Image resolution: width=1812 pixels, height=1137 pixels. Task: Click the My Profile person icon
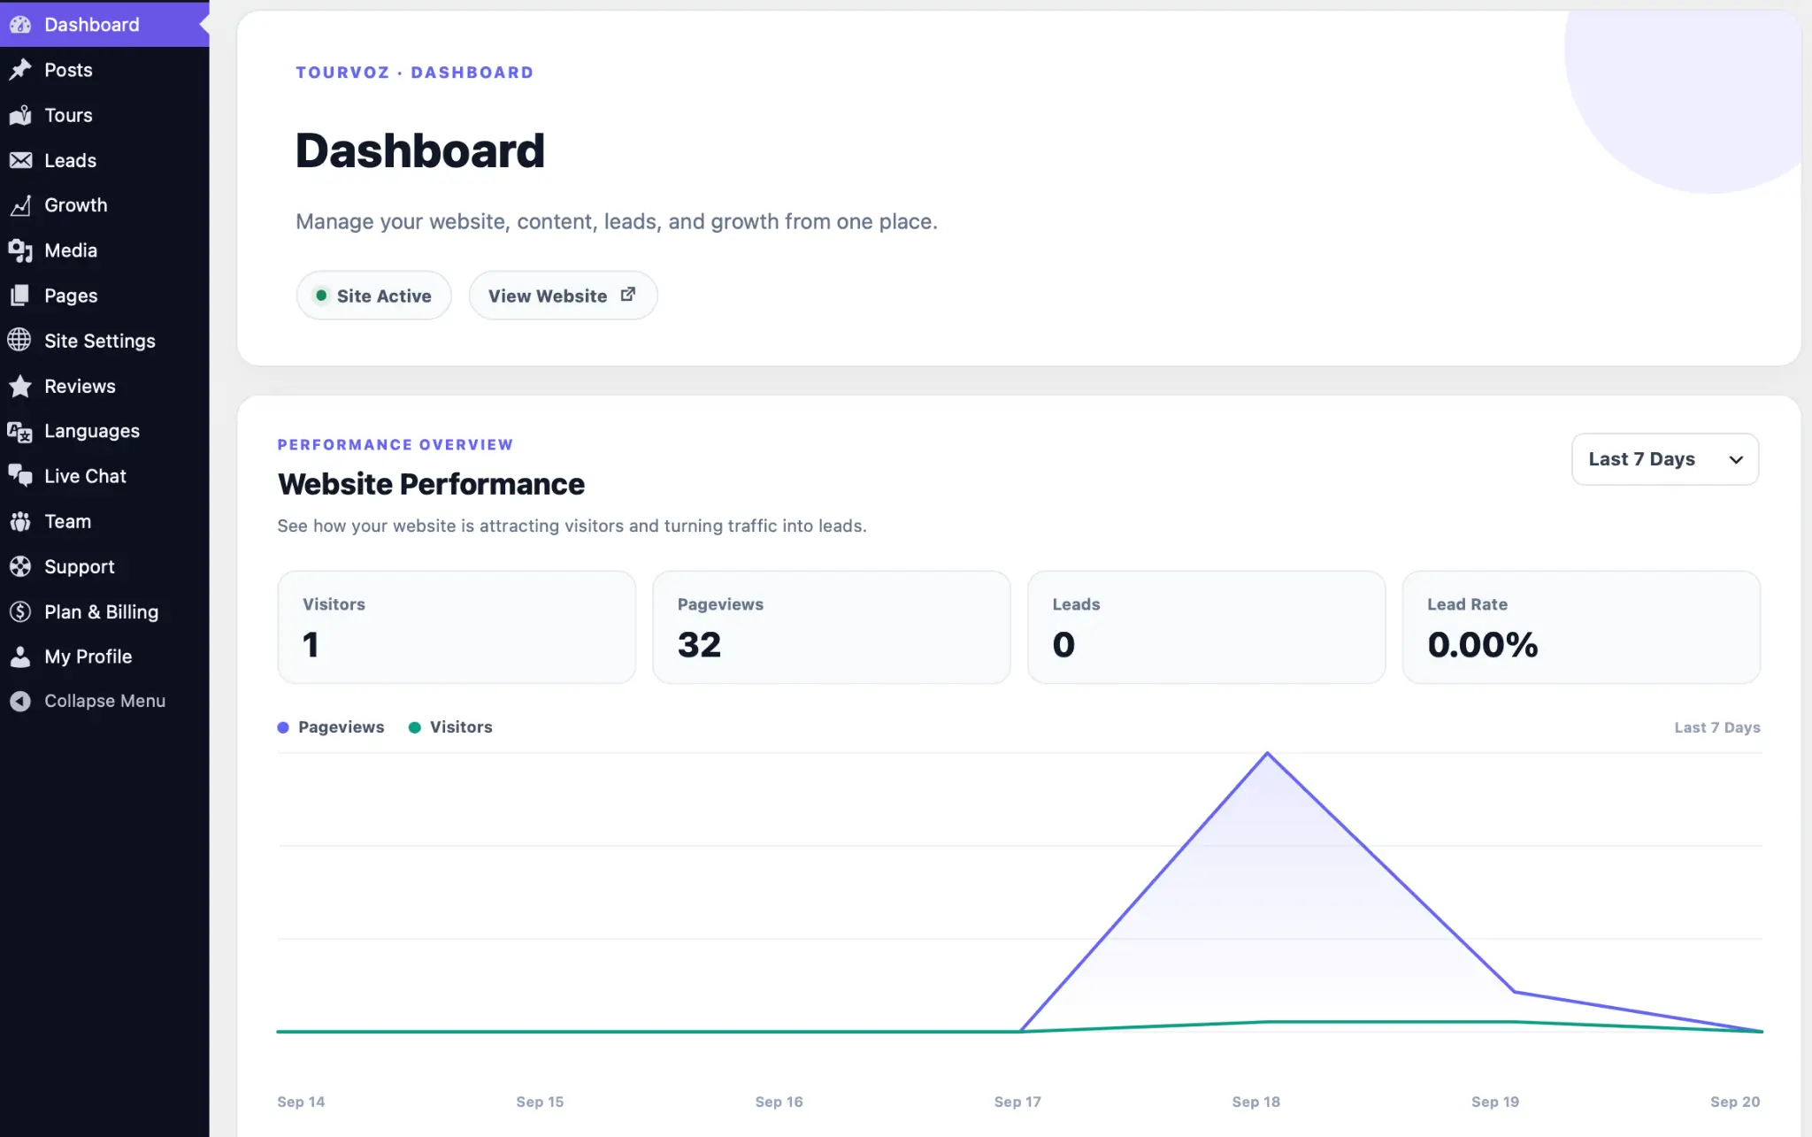click(x=20, y=657)
